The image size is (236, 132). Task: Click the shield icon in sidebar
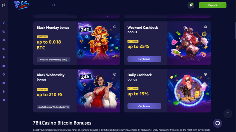(4, 100)
